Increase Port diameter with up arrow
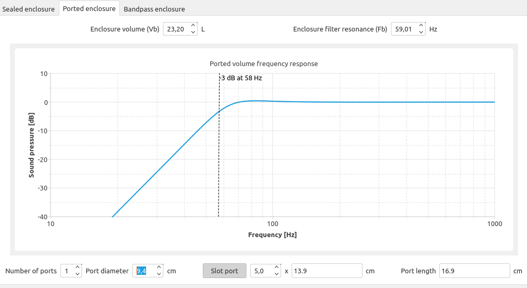Image resolution: width=527 pixels, height=288 pixels. [x=159, y=268]
